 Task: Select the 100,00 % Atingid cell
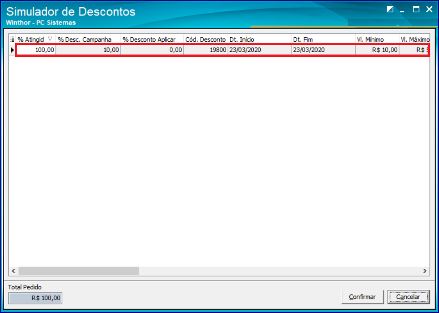point(36,50)
